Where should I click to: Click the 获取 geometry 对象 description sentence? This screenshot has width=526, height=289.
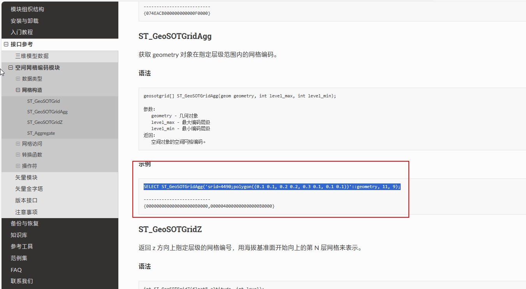pyautogui.click(x=208, y=55)
